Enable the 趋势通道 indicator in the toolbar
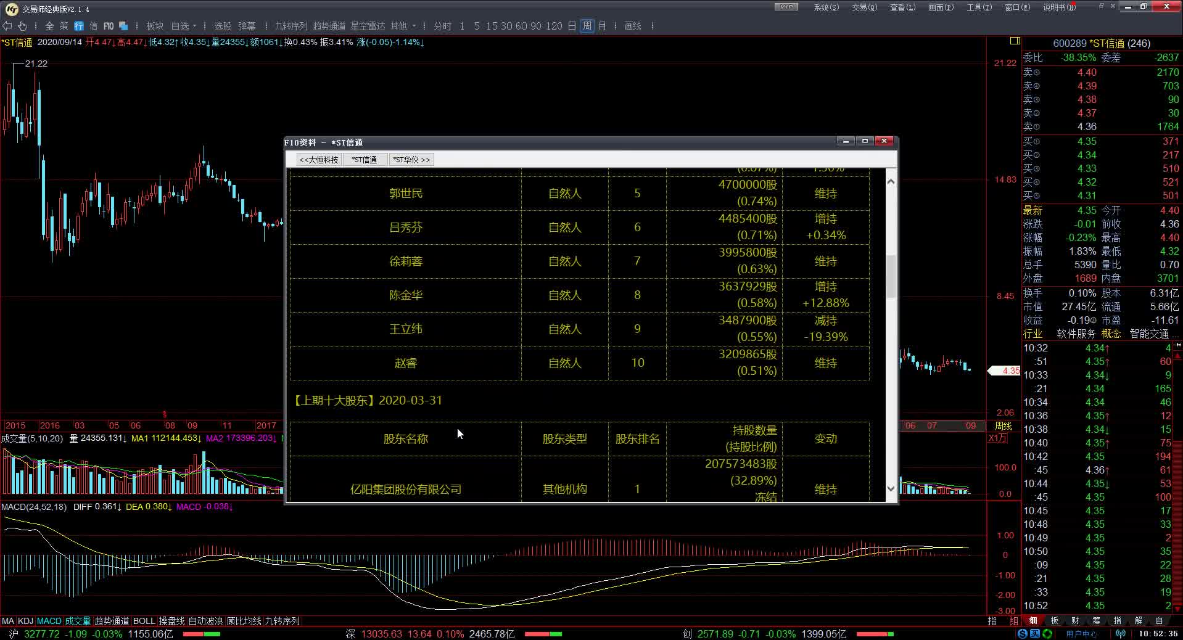The height and width of the screenshot is (640, 1183). (329, 26)
